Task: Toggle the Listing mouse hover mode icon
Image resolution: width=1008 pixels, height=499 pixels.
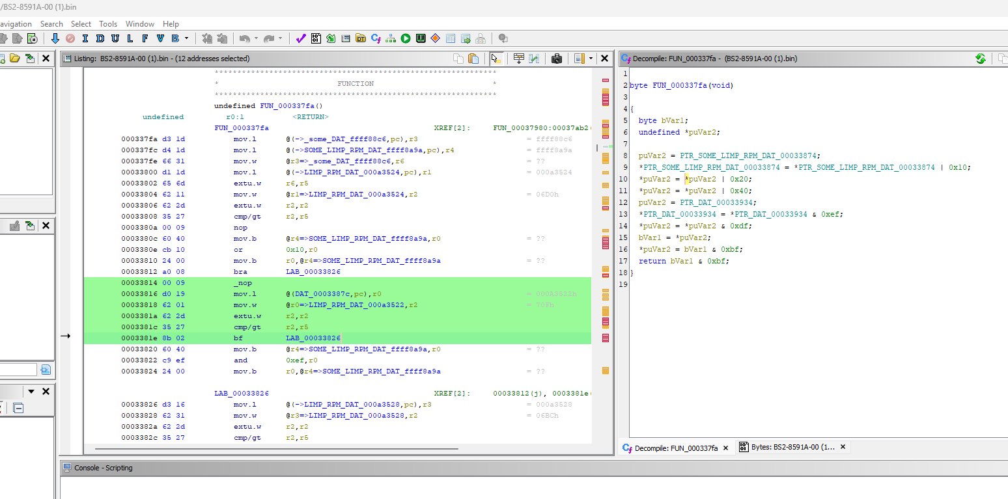Action: click(x=496, y=59)
